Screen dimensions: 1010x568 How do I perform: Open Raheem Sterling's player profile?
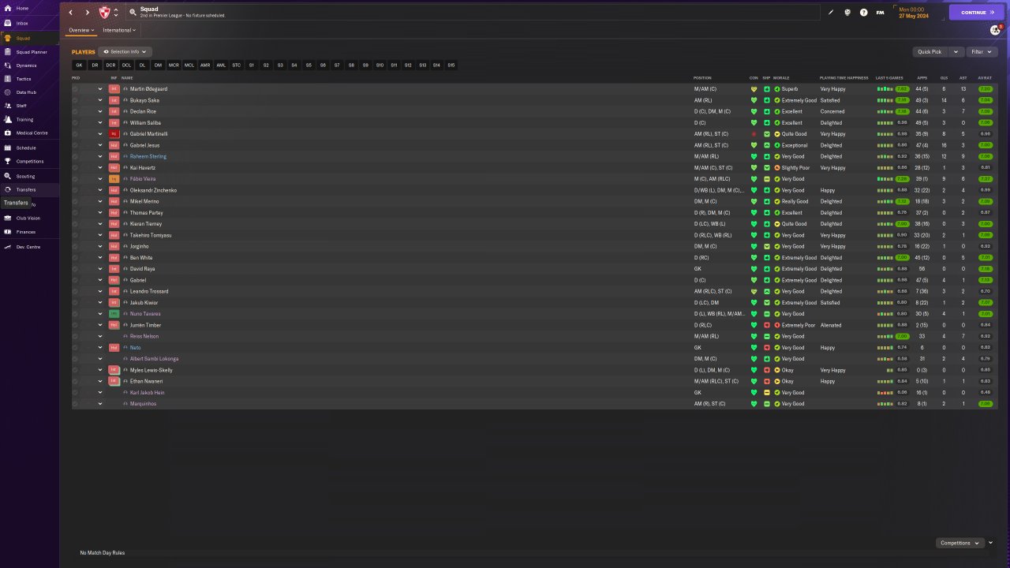click(x=148, y=156)
